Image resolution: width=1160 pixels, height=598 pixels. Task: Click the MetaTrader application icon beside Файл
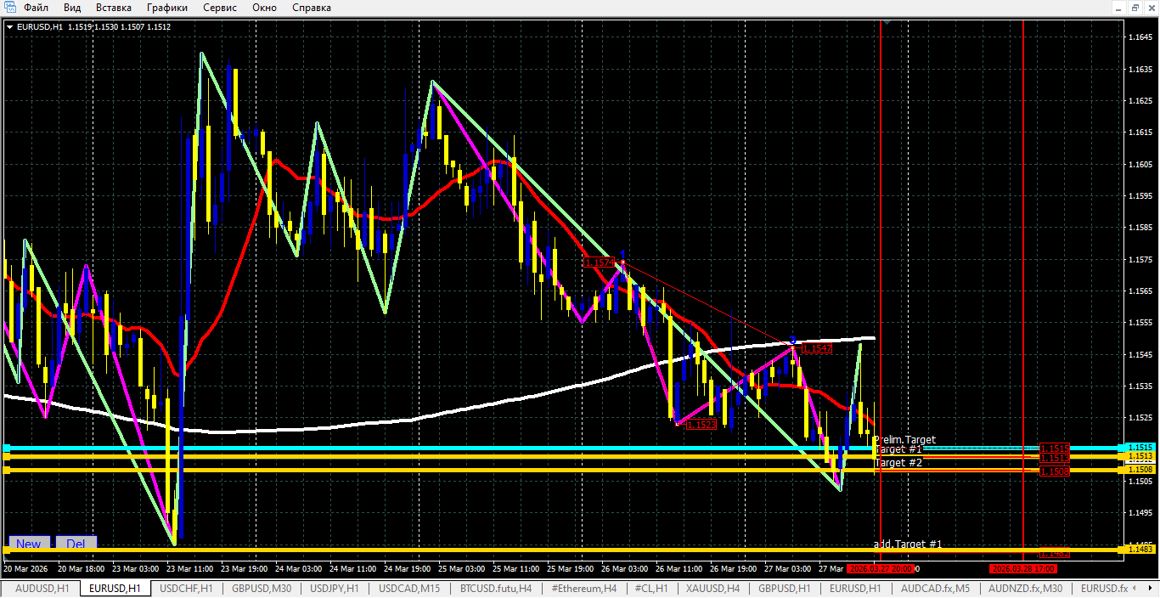[x=10, y=8]
